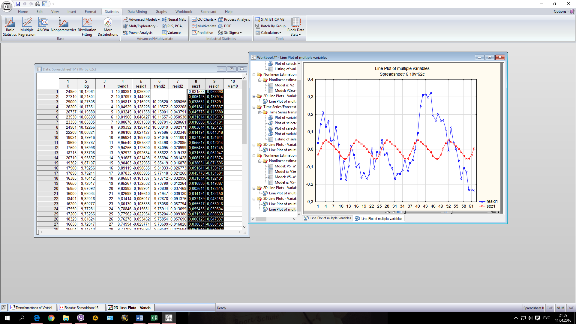
Task: Open Excel from Windows taskbar
Action: [154, 318]
